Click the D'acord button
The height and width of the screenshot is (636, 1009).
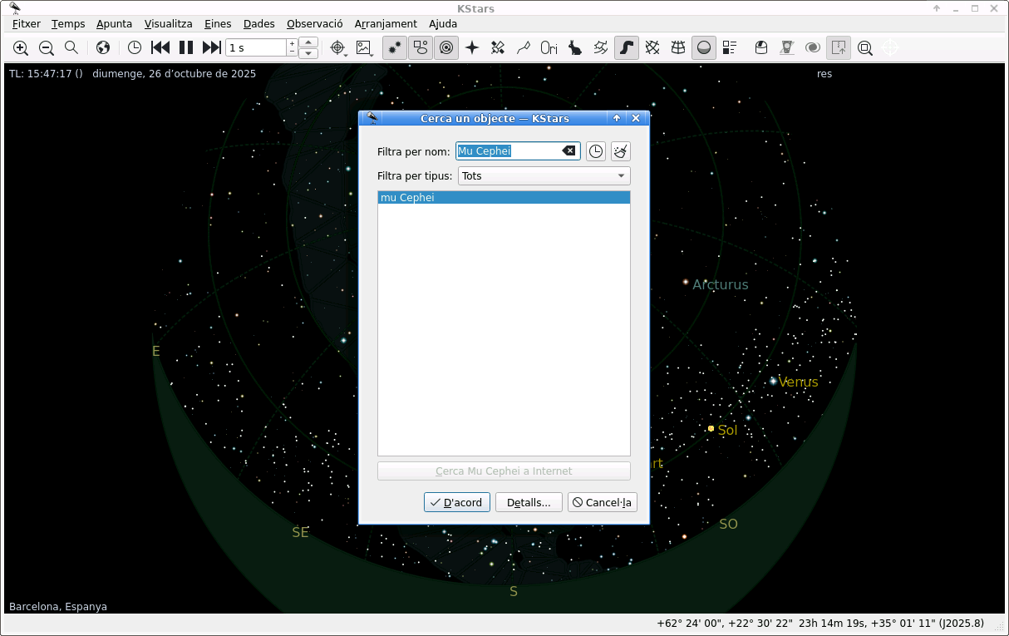tap(456, 503)
